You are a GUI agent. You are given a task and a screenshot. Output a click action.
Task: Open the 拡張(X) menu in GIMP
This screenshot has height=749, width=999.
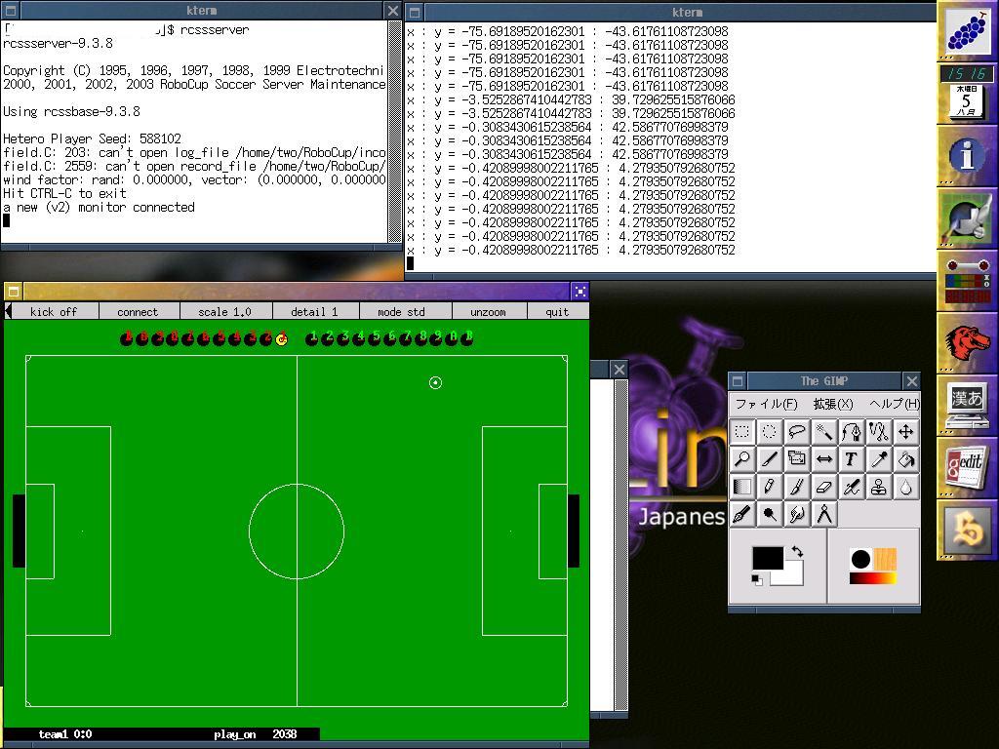pyautogui.click(x=833, y=404)
